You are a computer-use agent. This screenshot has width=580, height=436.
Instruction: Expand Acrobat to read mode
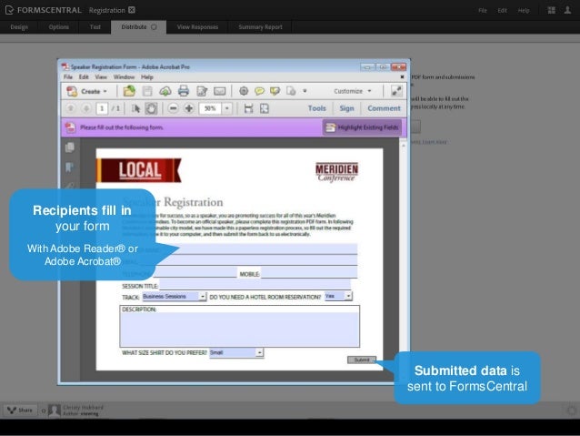point(396,91)
